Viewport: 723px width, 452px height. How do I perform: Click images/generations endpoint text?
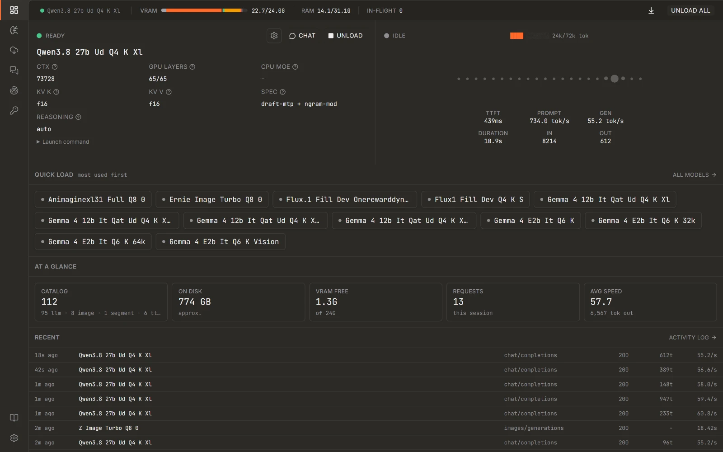[x=534, y=428]
